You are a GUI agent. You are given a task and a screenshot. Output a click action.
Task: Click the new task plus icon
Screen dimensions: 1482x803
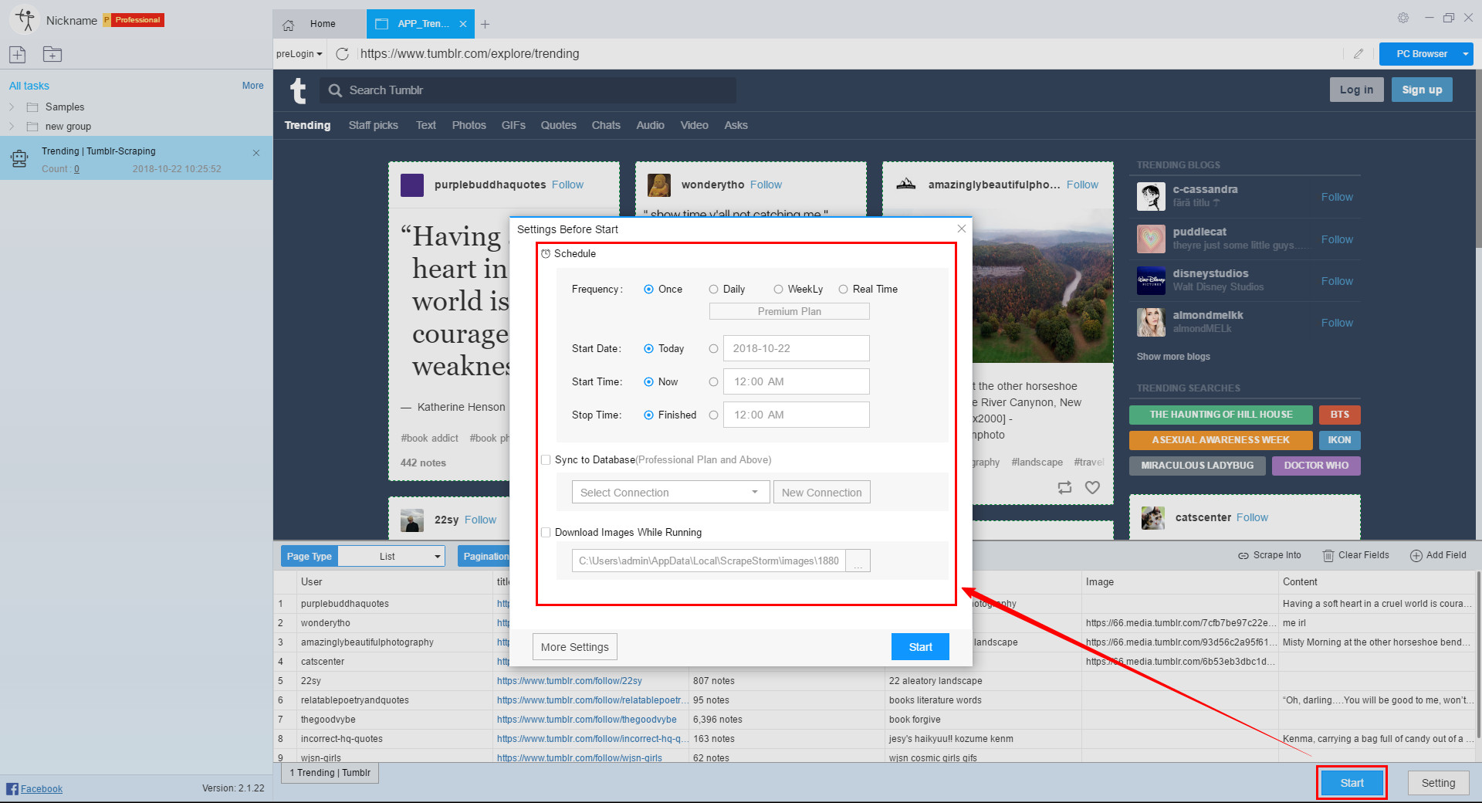[18, 54]
